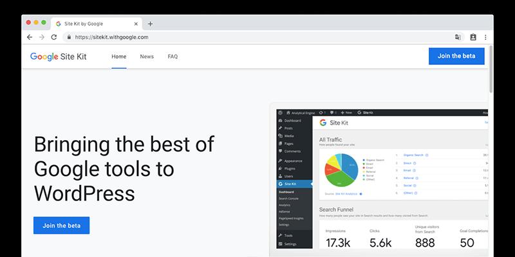Click Join the beta in the header

point(456,56)
